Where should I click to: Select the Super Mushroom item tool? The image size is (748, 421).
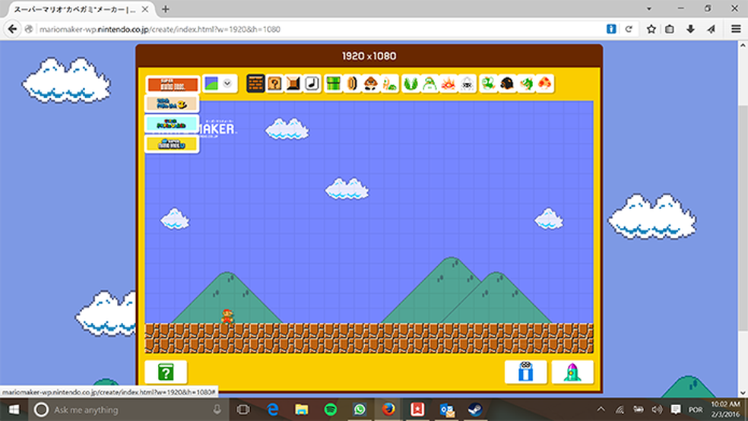coord(545,84)
